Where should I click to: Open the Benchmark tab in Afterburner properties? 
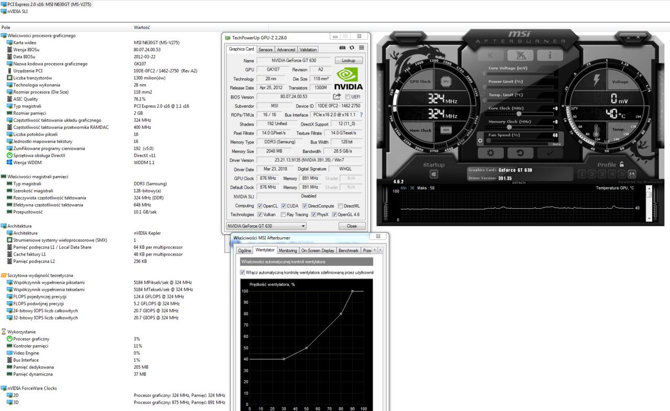(349, 250)
